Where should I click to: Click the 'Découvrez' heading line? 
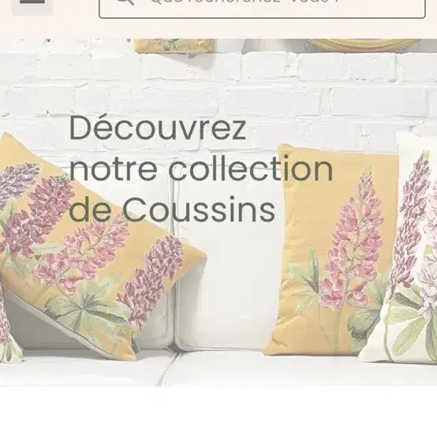(x=158, y=128)
